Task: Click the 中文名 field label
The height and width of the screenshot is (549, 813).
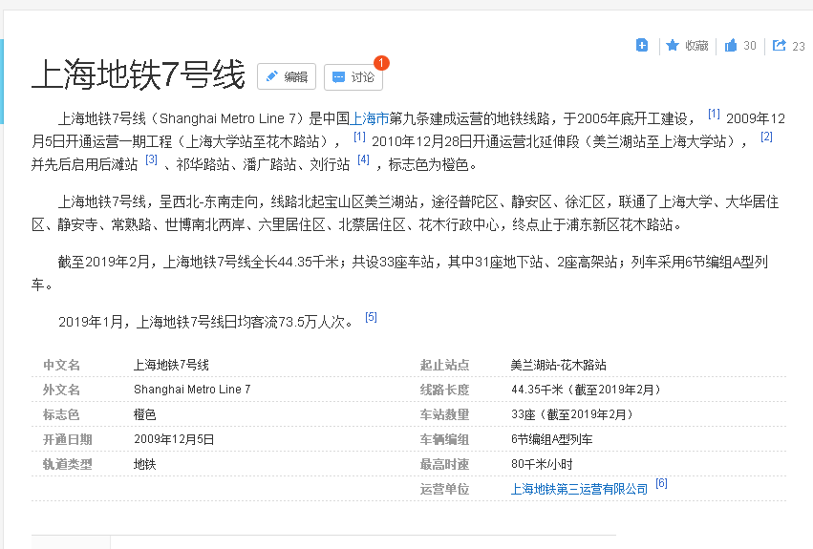Action: point(62,365)
